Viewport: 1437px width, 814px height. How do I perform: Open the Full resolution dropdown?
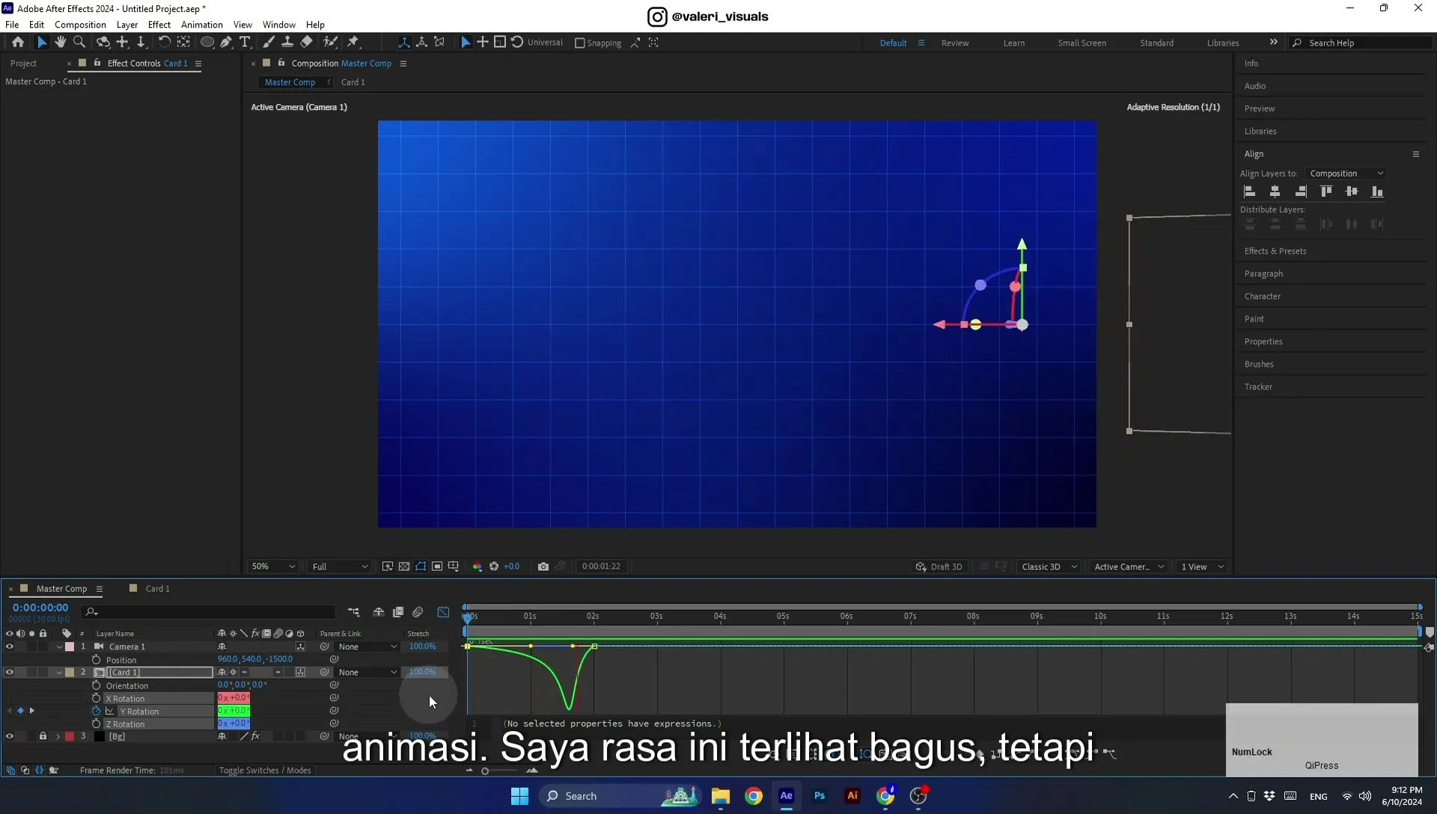point(340,566)
